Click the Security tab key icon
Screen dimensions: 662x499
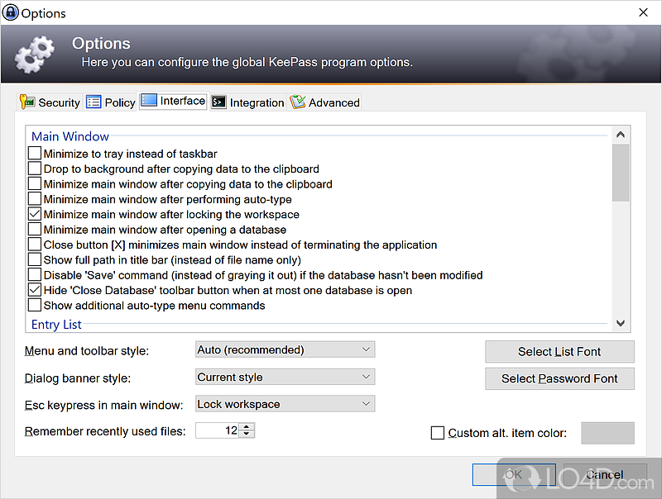(x=27, y=102)
